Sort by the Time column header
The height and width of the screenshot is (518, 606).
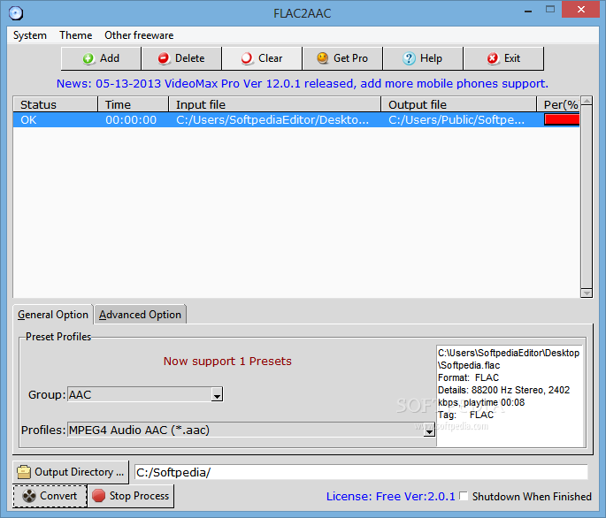coord(133,104)
